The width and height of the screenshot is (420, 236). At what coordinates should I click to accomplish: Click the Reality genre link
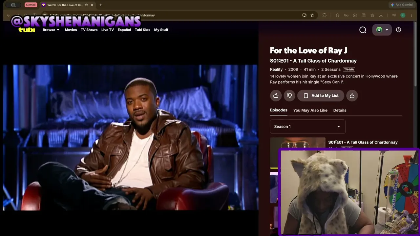(276, 69)
